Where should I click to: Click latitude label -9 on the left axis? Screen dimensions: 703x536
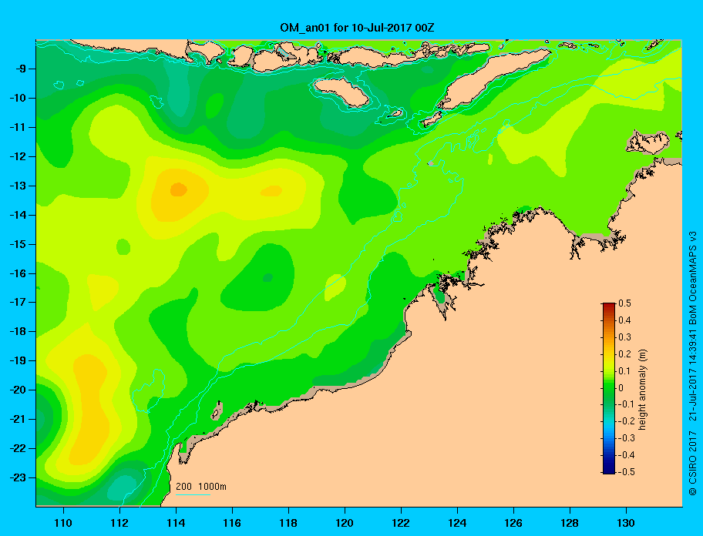tap(21, 69)
